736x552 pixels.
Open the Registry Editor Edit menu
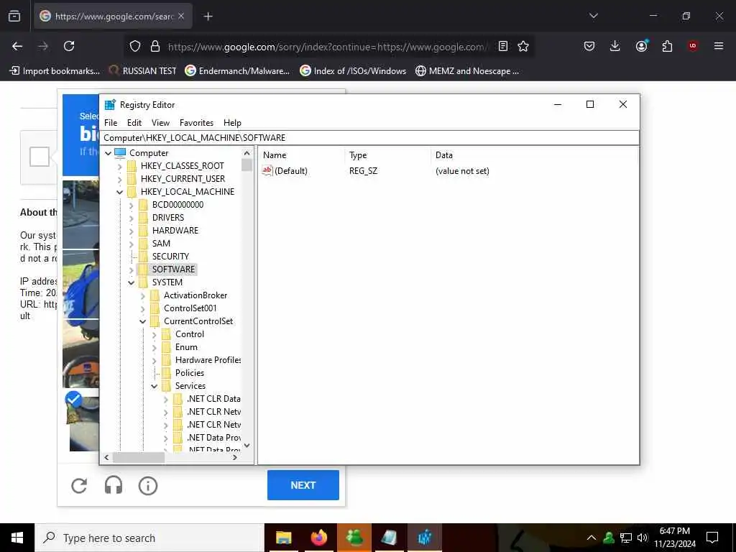click(x=134, y=122)
